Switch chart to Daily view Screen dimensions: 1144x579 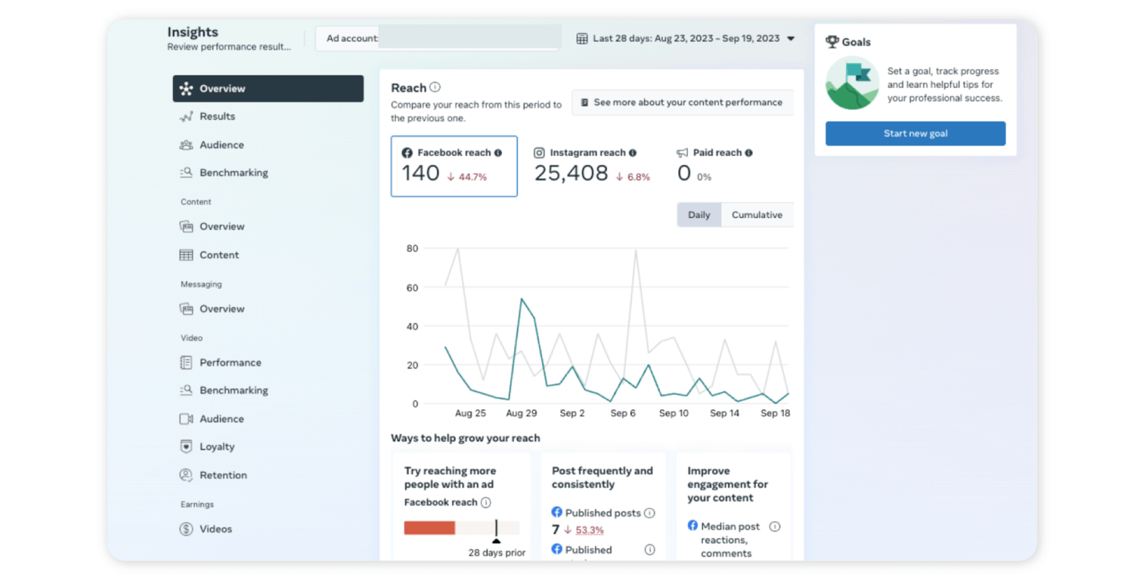699,215
